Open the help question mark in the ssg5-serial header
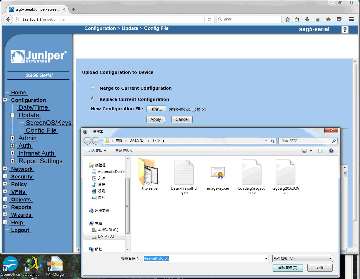 click(344, 30)
